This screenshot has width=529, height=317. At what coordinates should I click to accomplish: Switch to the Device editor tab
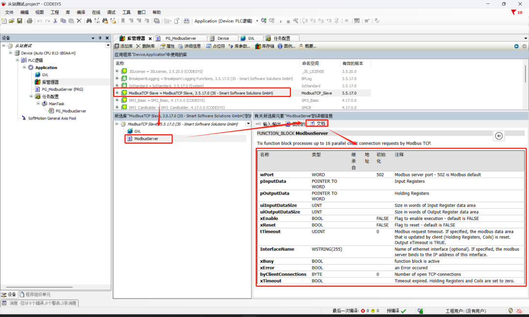point(223,39)
